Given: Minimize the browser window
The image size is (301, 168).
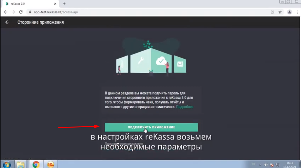Looking at the screenshot, I should [282, 2].
